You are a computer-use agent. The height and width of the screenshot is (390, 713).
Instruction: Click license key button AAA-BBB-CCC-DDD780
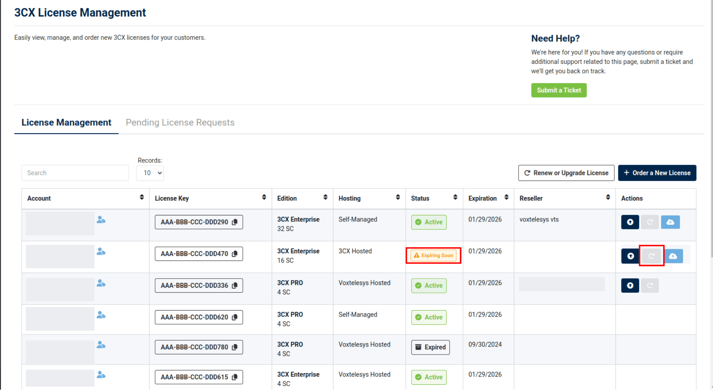coord(199,347)
